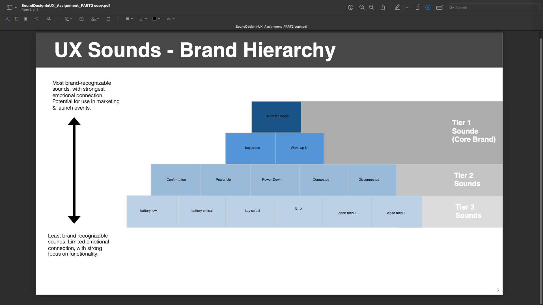Viewport: 543px width, 305px height.
Task: Click the 'Disconnected' box
Action: coord(372,180)
